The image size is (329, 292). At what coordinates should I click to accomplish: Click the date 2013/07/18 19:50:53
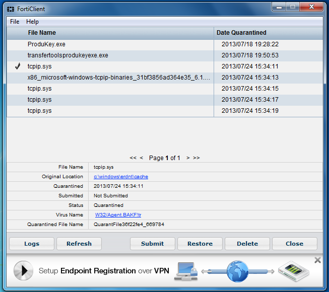click(250, 55)
